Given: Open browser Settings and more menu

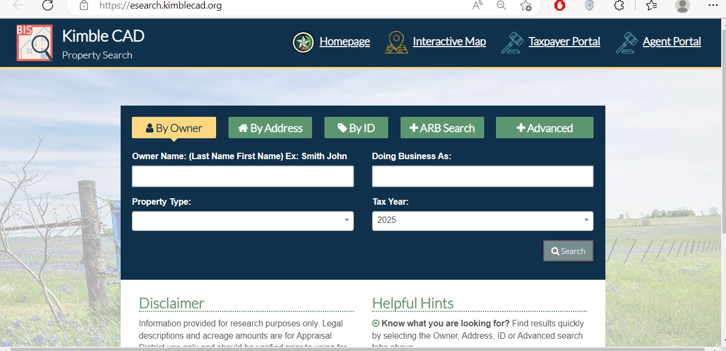Looking at the screenshot, I should pos(712,5).
